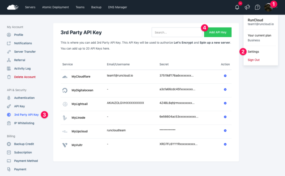This screenshot has width=285, height=176.
Task: Click the runcloudteam username cell
Action: coord(116,130)
